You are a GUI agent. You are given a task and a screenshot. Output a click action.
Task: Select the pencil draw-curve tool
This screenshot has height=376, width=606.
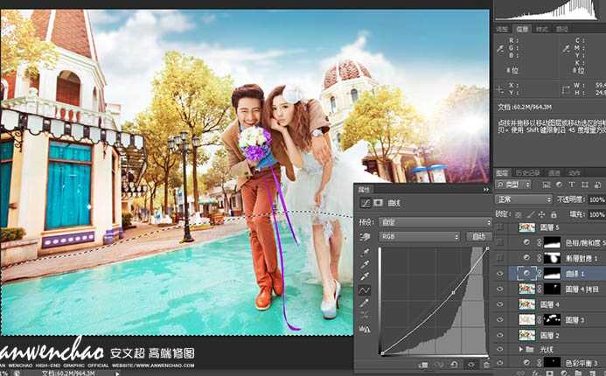point(365,303)
